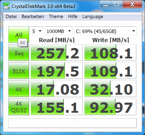The image size is (145, 135).
Task: Open the test run count dropdown showing 5
Action: [x=37, y=31]
